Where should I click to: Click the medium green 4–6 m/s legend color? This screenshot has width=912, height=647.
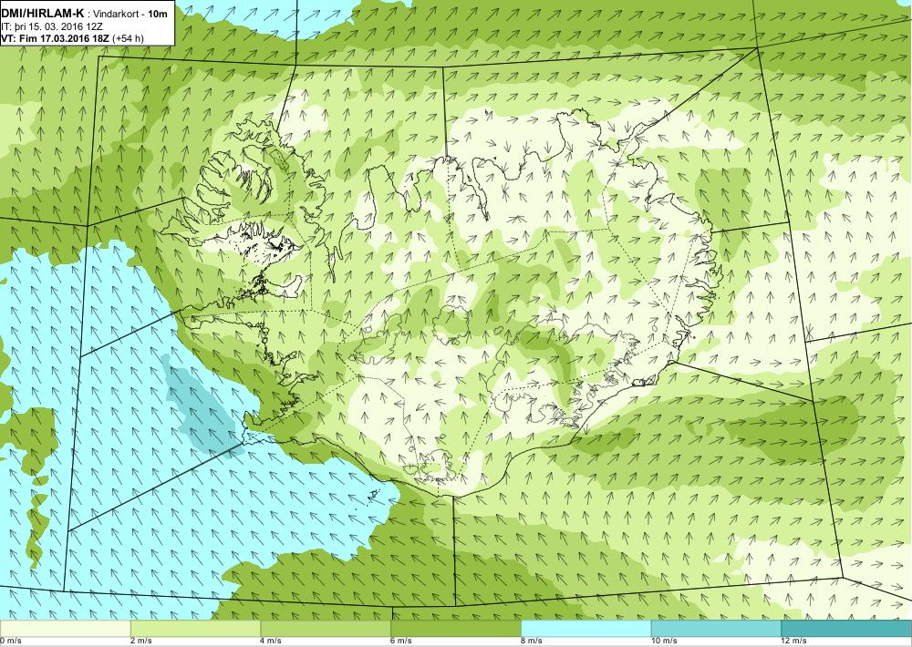326,629
